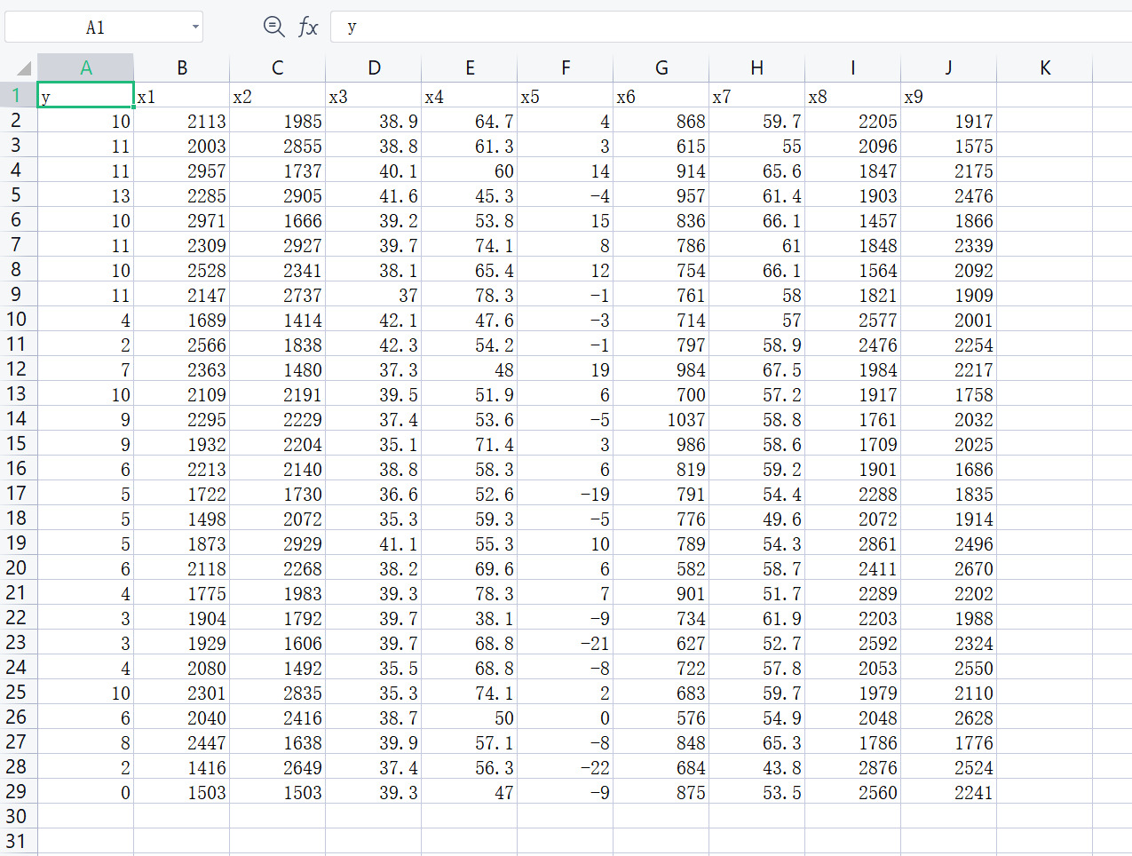Select row 29 header
This screenshot has height=856, width=1132.
tap(18, 791)
